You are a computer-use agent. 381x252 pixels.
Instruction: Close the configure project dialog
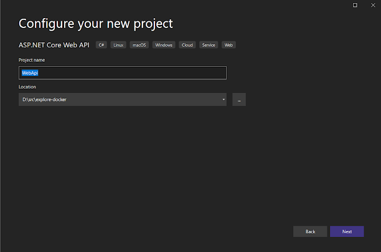pos(373,5)
